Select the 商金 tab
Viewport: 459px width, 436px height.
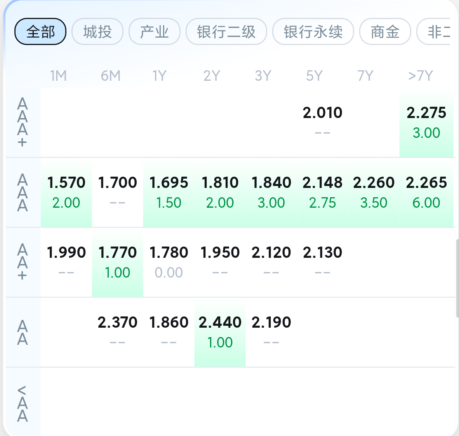tap(385, 31)
